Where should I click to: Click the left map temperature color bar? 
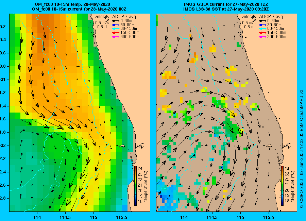pos(135,186)
